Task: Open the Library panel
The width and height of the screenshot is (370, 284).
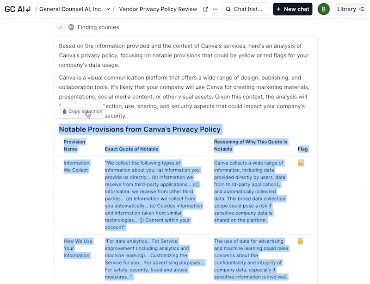Action: pyautogui.click(x=351, y=9)
